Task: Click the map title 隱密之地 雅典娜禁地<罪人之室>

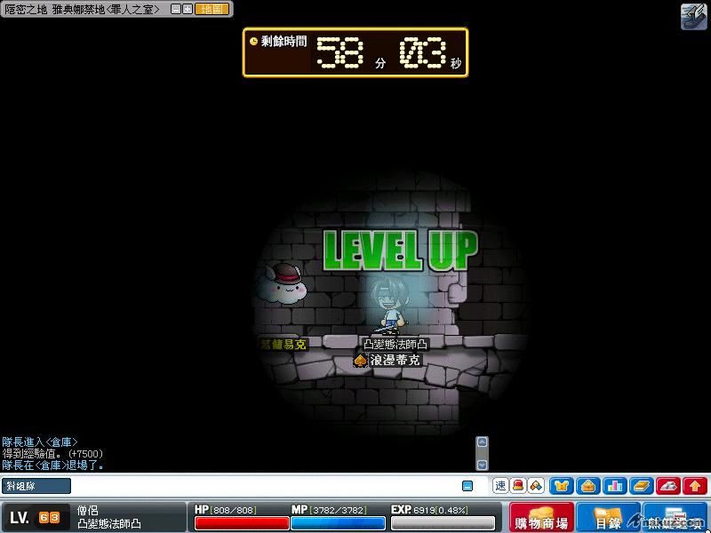Action: coord(83,9)
